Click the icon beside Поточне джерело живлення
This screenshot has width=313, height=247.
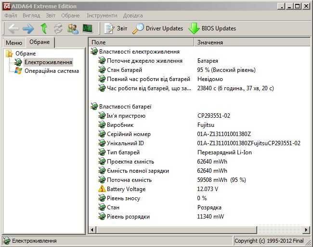[102, 61]
